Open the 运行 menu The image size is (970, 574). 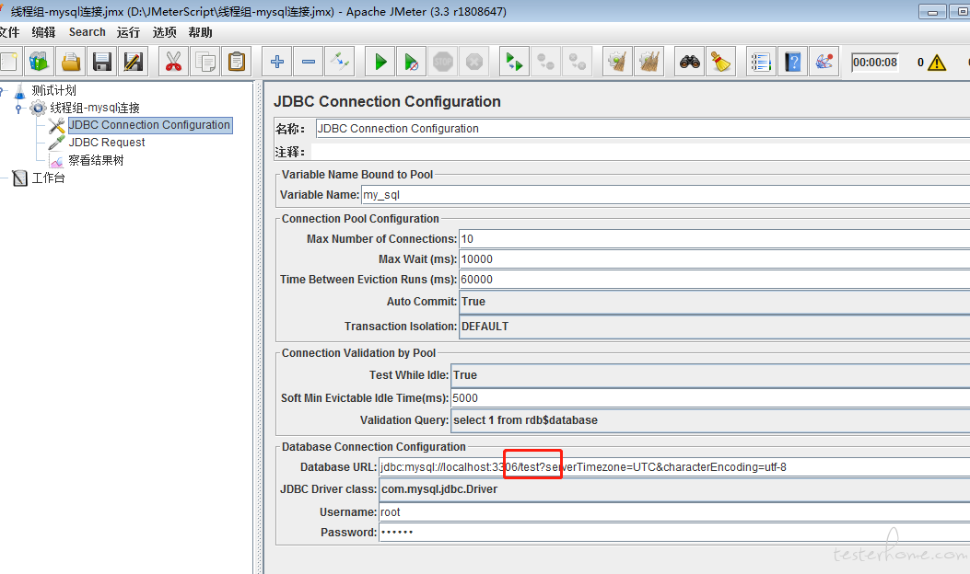[129, 32]
